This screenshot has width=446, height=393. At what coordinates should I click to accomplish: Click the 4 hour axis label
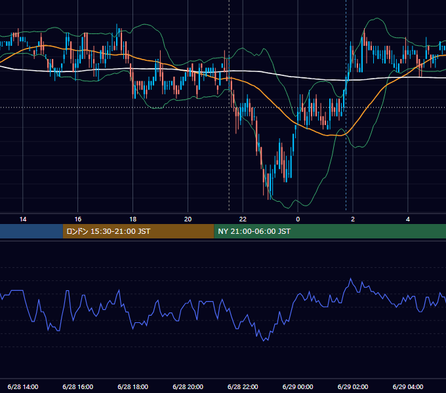click(x=408, y=219)
